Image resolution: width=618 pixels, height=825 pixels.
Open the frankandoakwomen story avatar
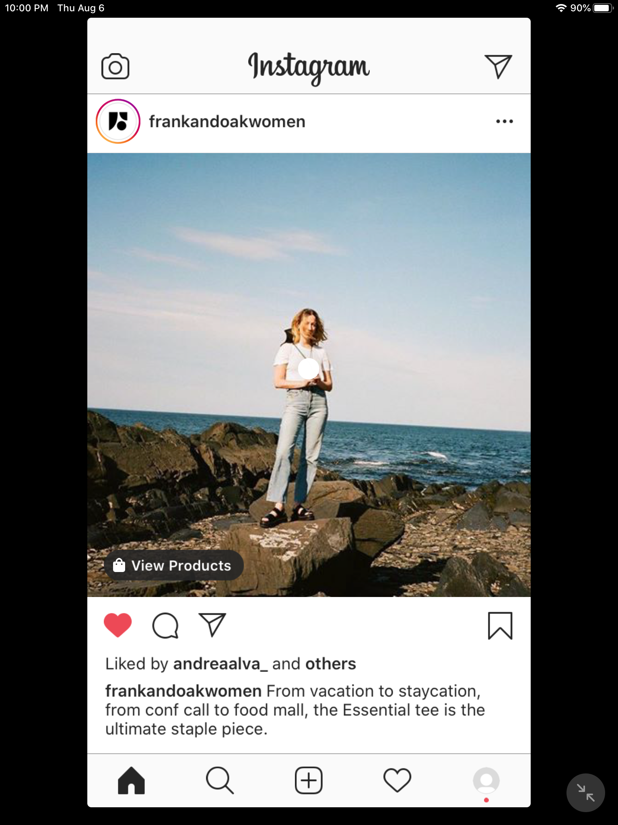pyautogui.click(x=118, y=121)
